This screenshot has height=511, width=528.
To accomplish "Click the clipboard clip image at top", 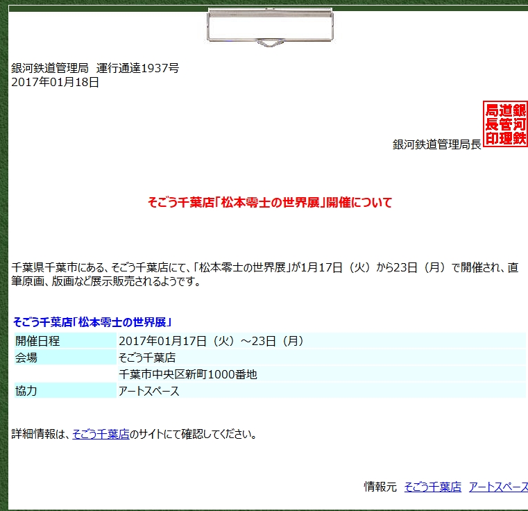I will click(270, 27).
